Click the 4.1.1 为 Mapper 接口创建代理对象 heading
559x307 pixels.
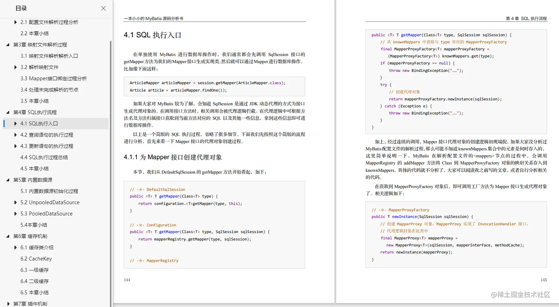(x=173, y=157)
